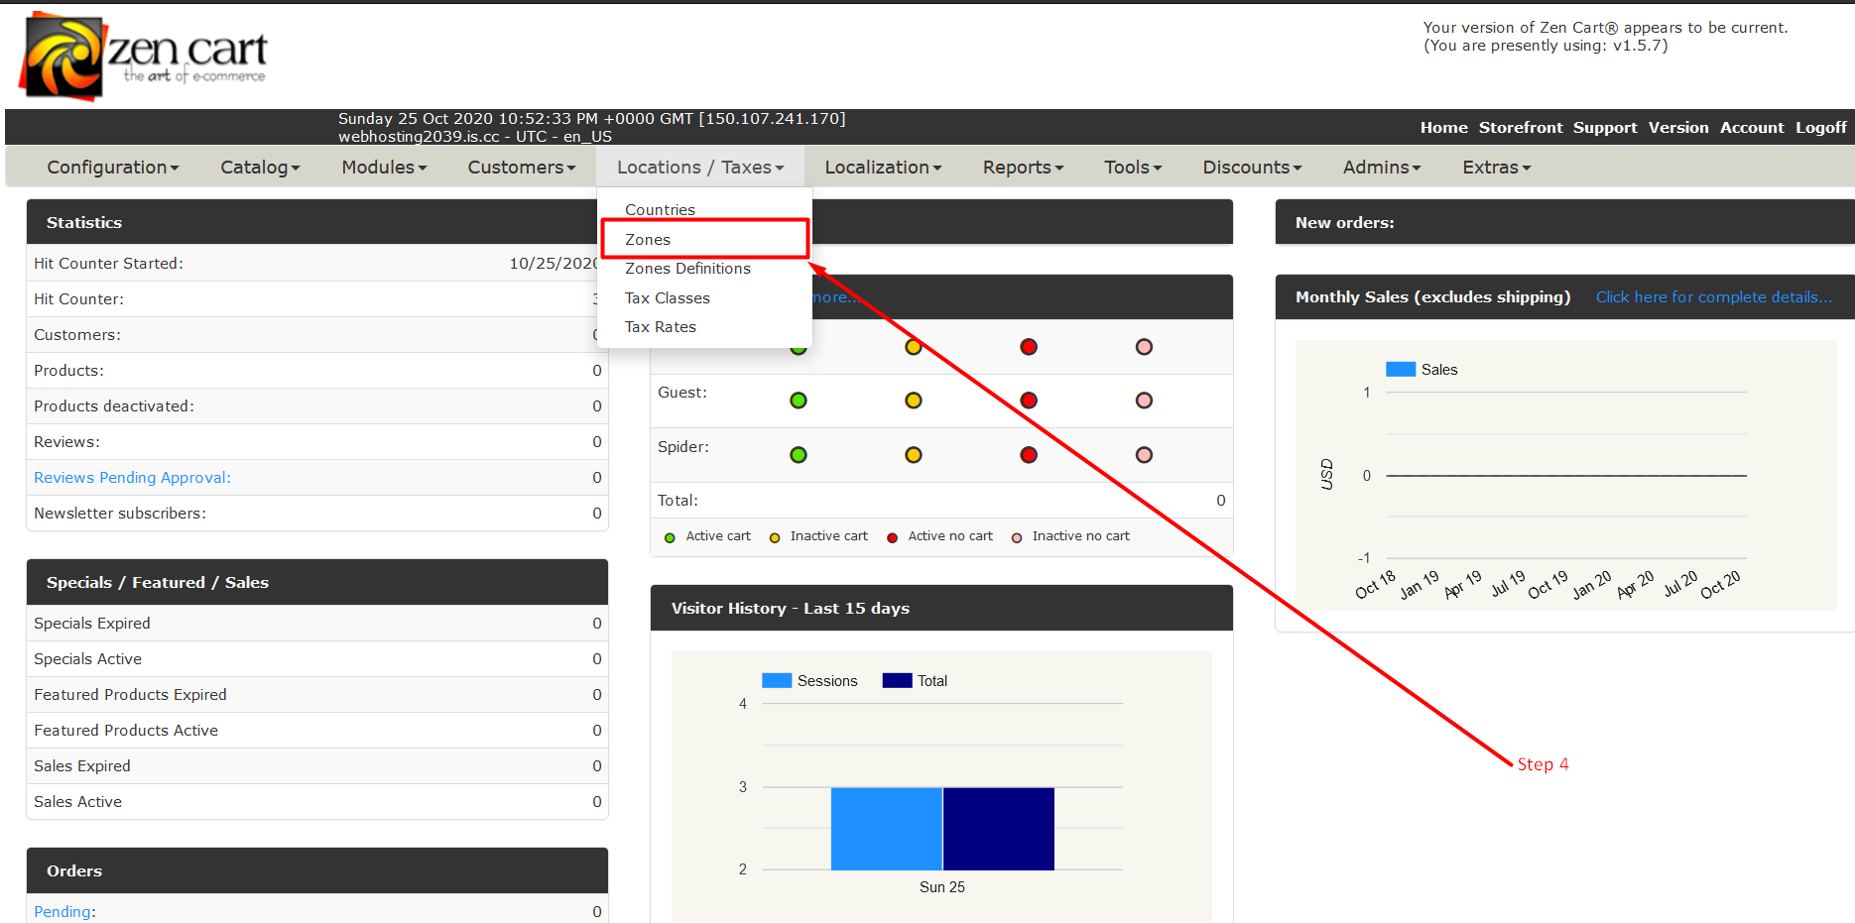Open the Modules dropdown

[x=384, y=168]
